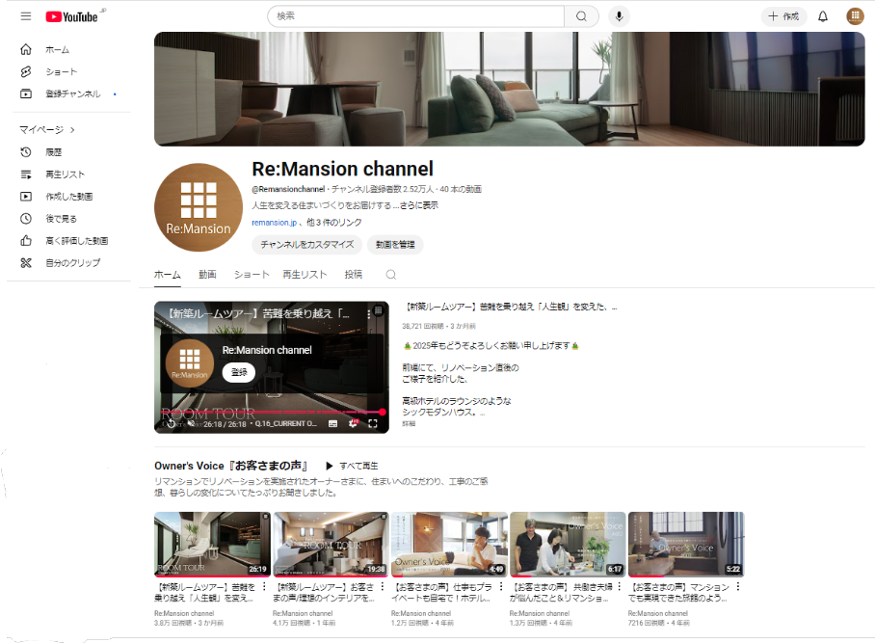
Task: Select the channel ホーム tab
Action: coord(168,275)
